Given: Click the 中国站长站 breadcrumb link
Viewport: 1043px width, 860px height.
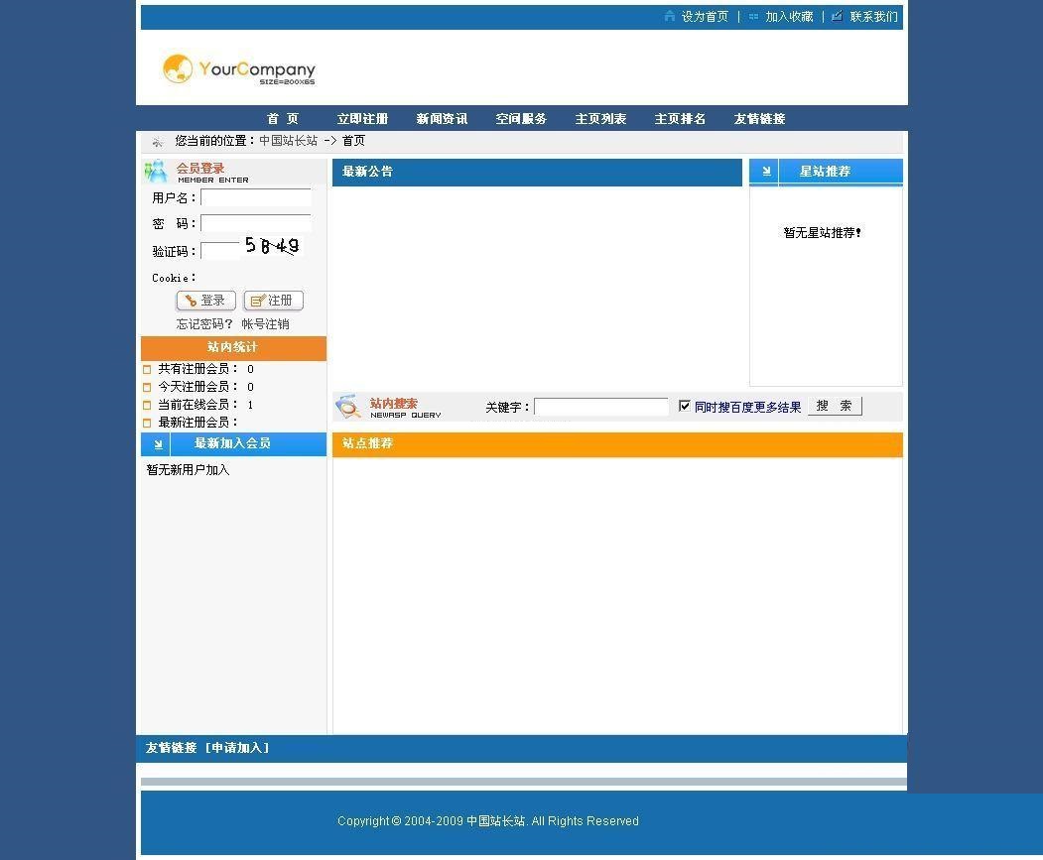Looking at the screenshot, I should coord(288,140).
